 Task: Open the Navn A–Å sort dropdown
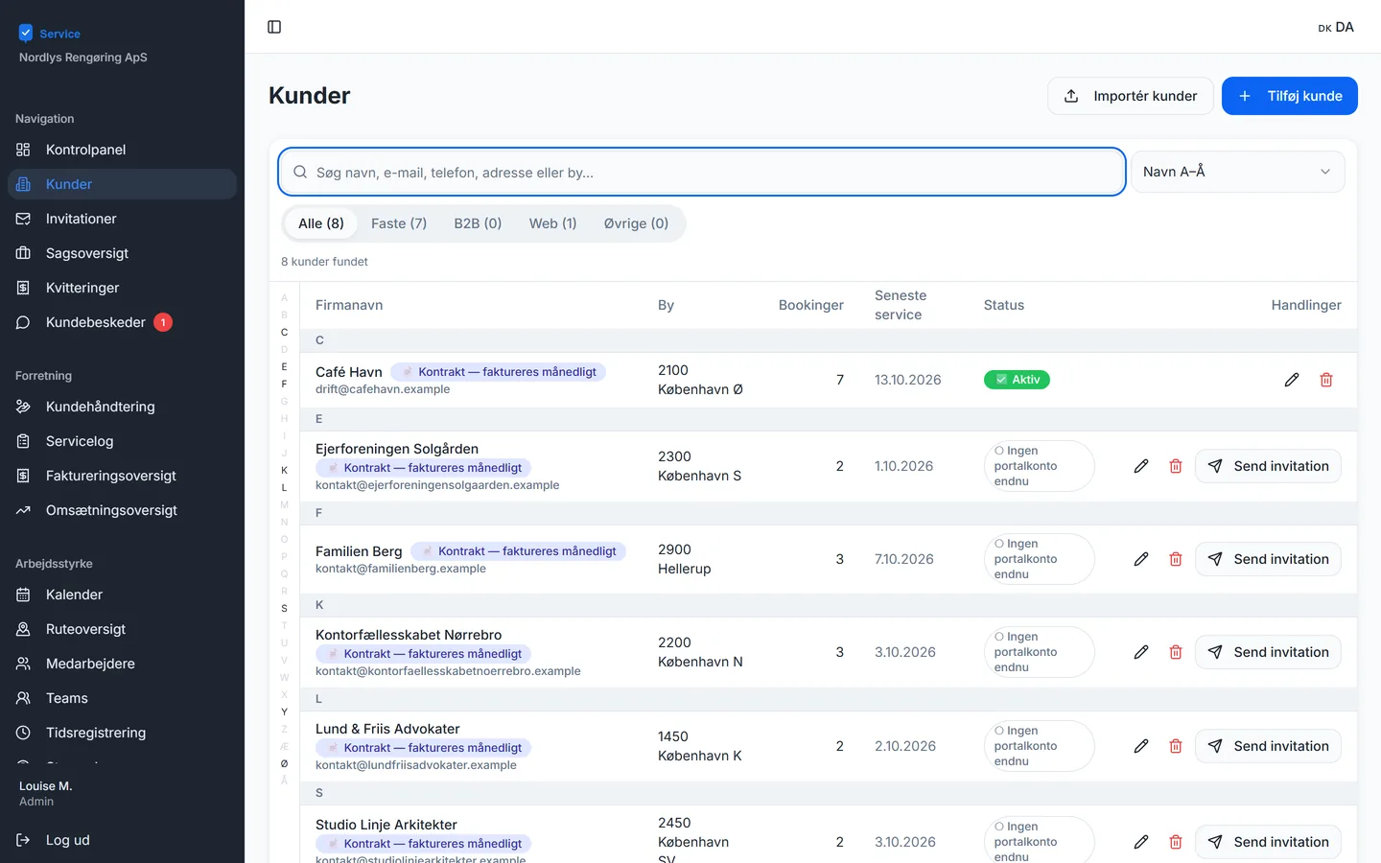[1238, 172]
